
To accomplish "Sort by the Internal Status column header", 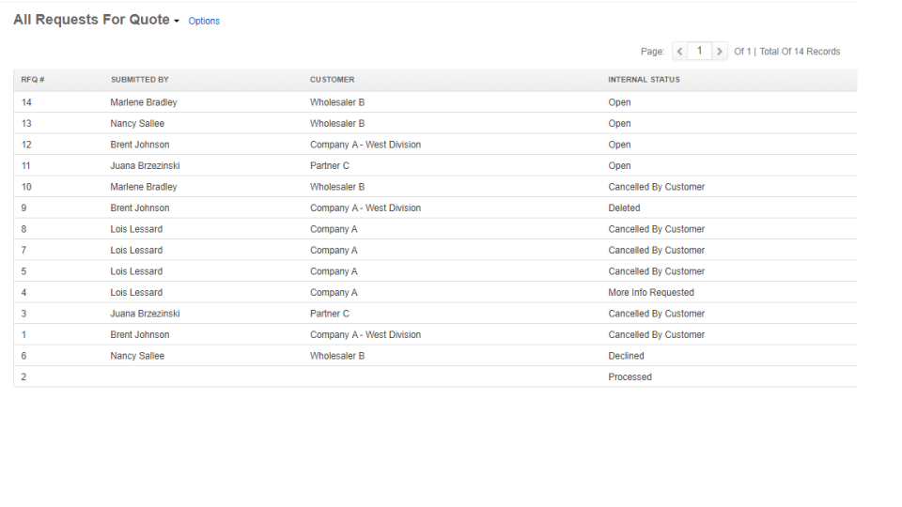I will tap(644, 80).
